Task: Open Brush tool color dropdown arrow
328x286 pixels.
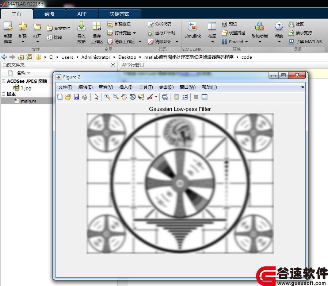Action: pyautogui.click(x=156, y=97)
